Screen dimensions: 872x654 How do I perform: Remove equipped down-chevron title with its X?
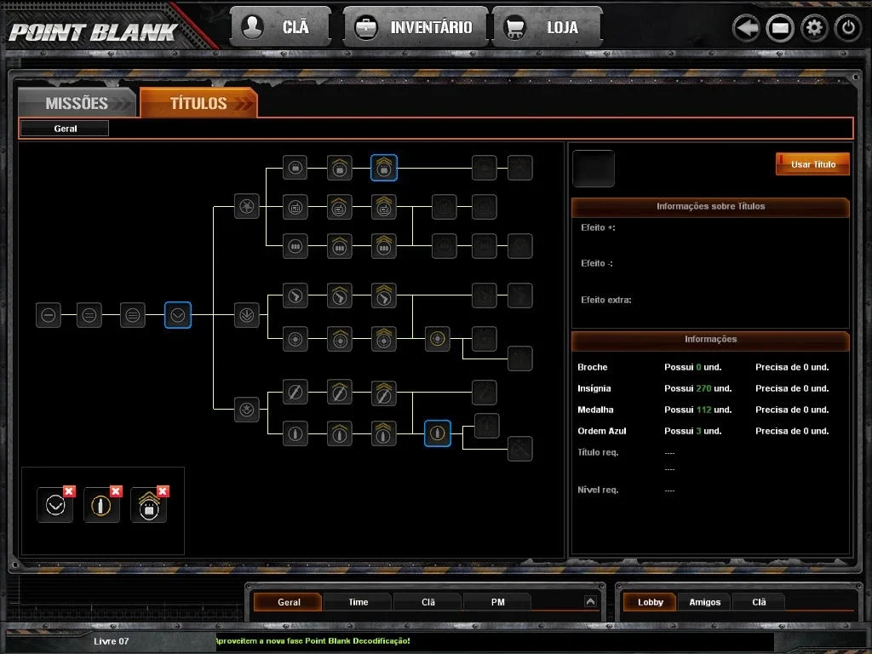coord(69,491)
